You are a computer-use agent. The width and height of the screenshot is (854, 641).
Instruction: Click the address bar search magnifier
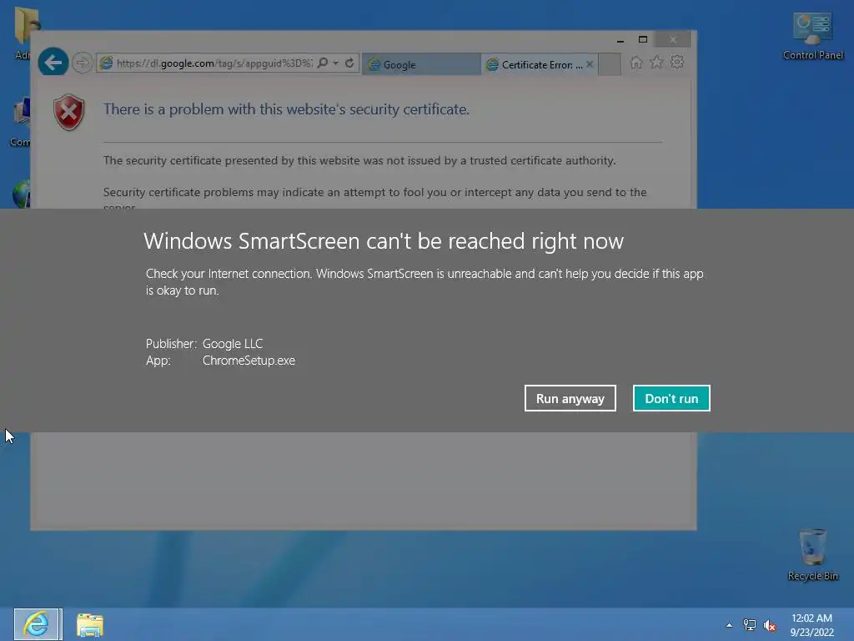pos(323,63)
